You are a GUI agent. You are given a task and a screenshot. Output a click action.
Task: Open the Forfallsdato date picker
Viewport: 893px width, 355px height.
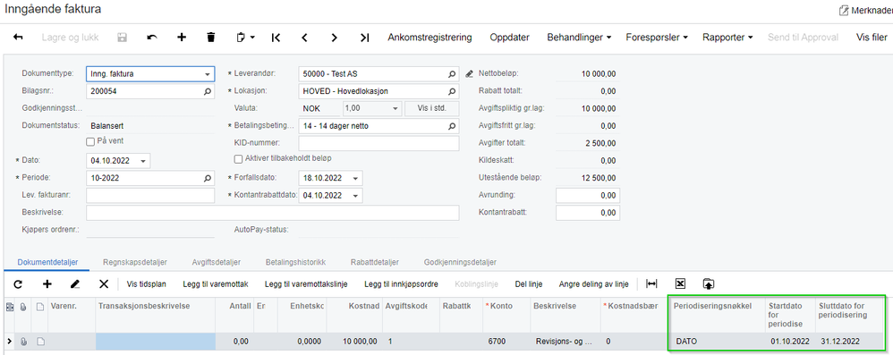[x=355, y=178]
